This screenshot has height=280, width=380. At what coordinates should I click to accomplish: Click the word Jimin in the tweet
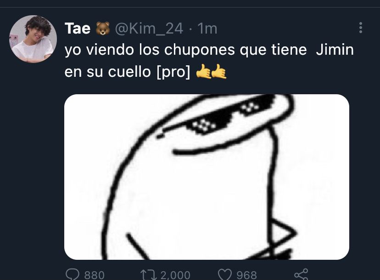click(x=335, y=50)
